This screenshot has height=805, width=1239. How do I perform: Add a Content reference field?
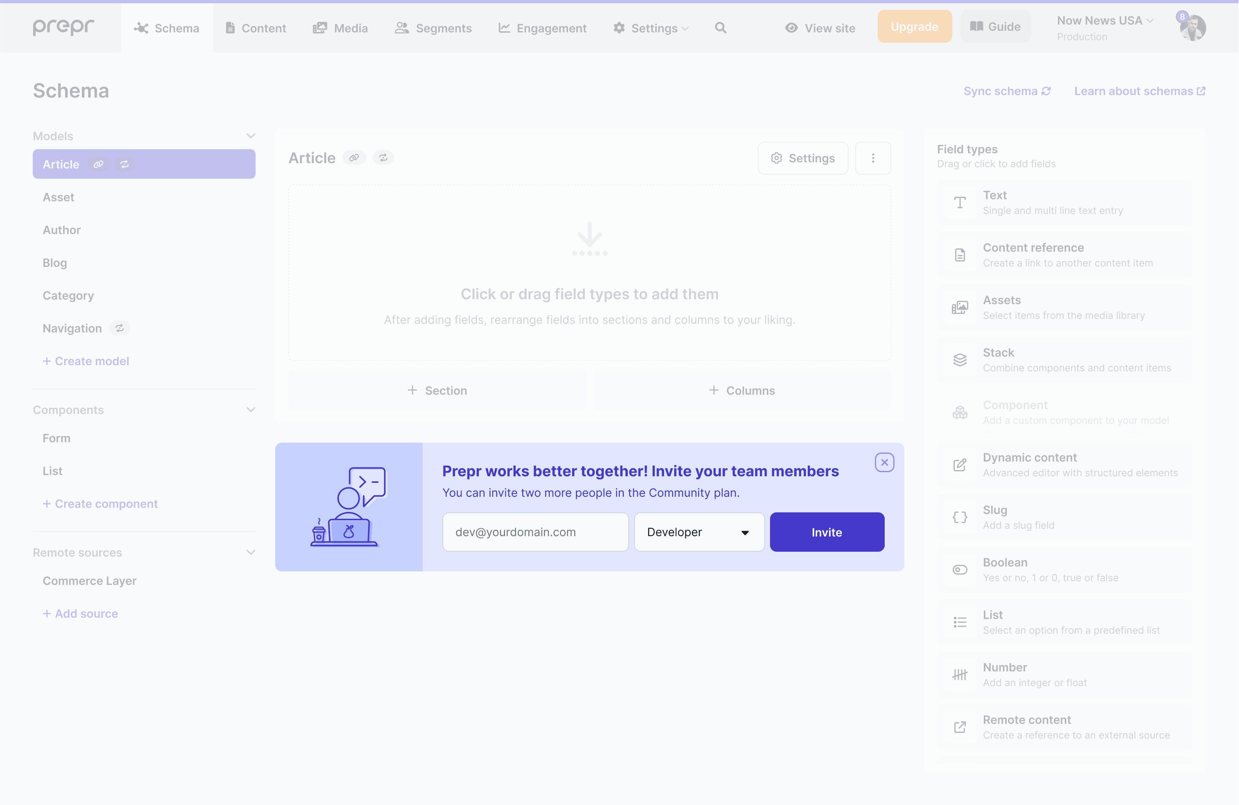tap(1065, 255)
